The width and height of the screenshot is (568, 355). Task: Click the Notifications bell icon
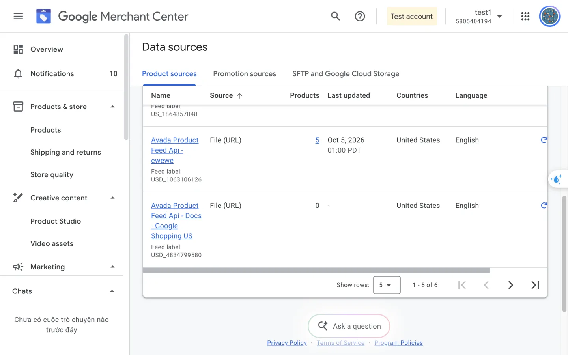click(x=18, y=74)
